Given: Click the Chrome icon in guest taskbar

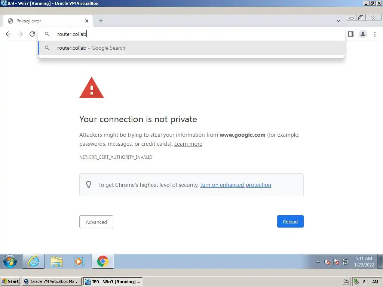Looking at the screenshot, I should click(103, 261).
